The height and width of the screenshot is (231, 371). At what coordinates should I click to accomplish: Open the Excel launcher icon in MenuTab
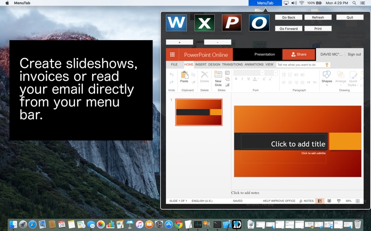(x=205, y=23)
